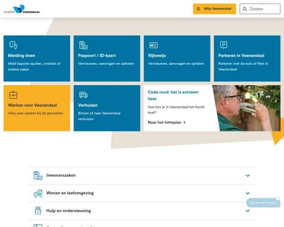Click 'Vernieuwen, aanvragen en ophalen' under Rijbewijs

point(176,63)
